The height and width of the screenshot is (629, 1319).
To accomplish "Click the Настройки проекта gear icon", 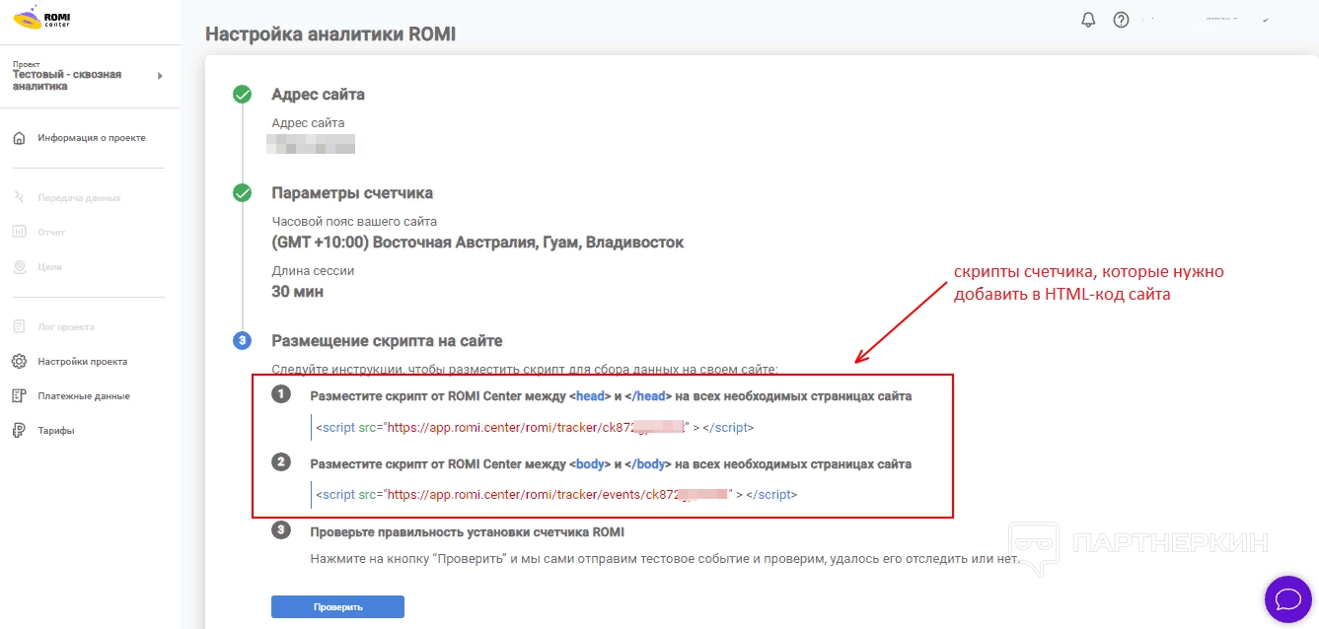I will [19, 361].
